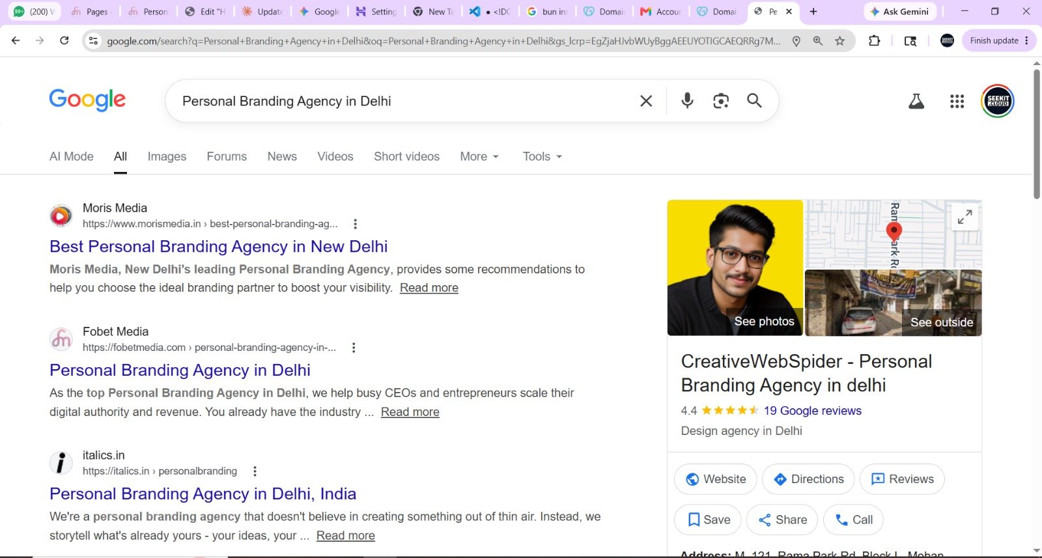1042x558 pixels.
Task: Clear the search query with X
Action: pos(646,101)
